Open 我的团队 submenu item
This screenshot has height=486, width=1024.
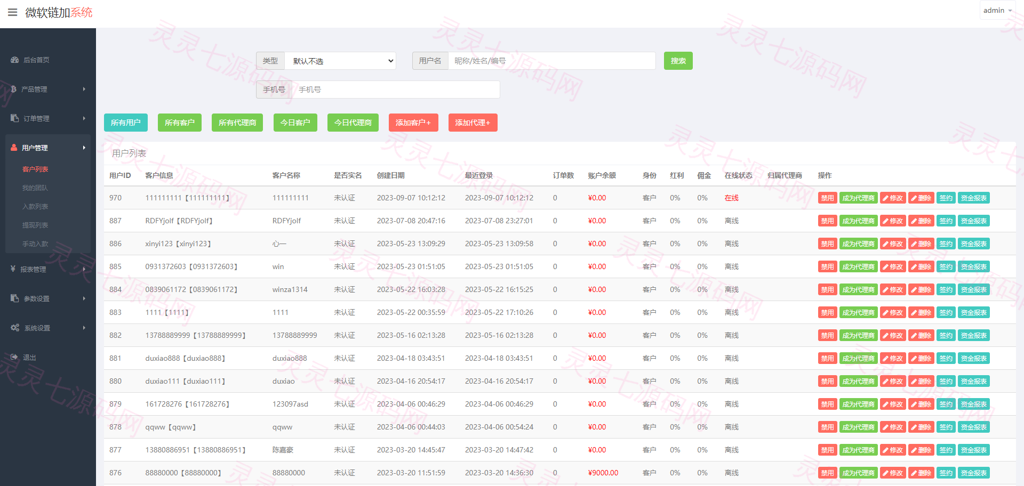35,188
